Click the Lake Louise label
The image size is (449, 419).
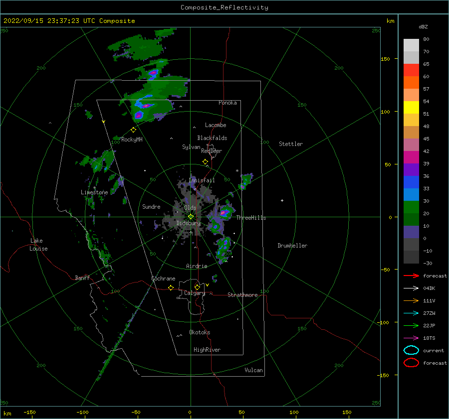tap(38, 245)
